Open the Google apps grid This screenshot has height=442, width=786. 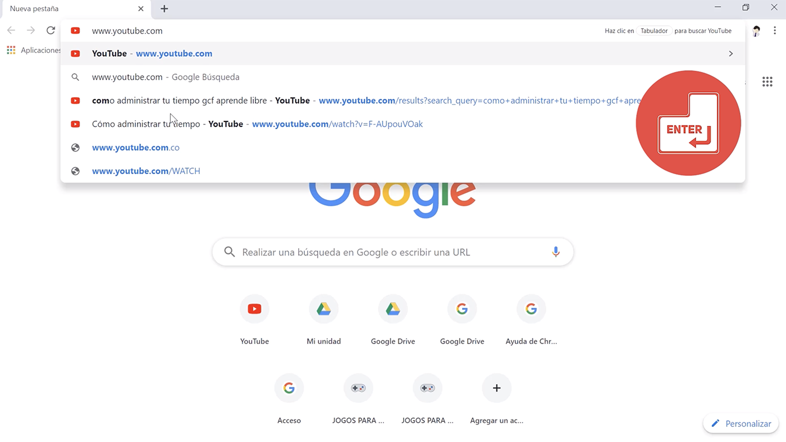click(x=767, y=82)
